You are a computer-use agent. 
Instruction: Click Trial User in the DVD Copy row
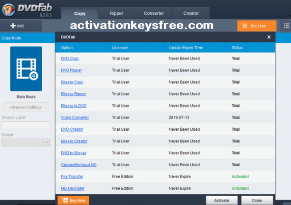(x=121, y=59)
